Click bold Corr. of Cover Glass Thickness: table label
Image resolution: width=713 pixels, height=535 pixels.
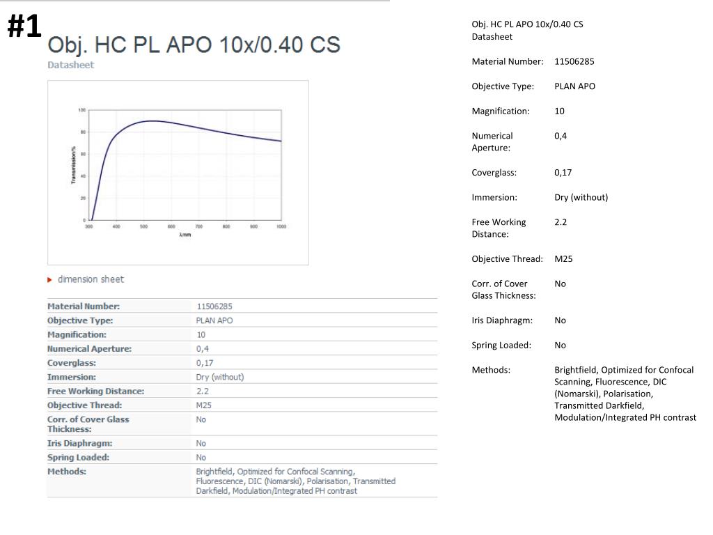(88, 424)
